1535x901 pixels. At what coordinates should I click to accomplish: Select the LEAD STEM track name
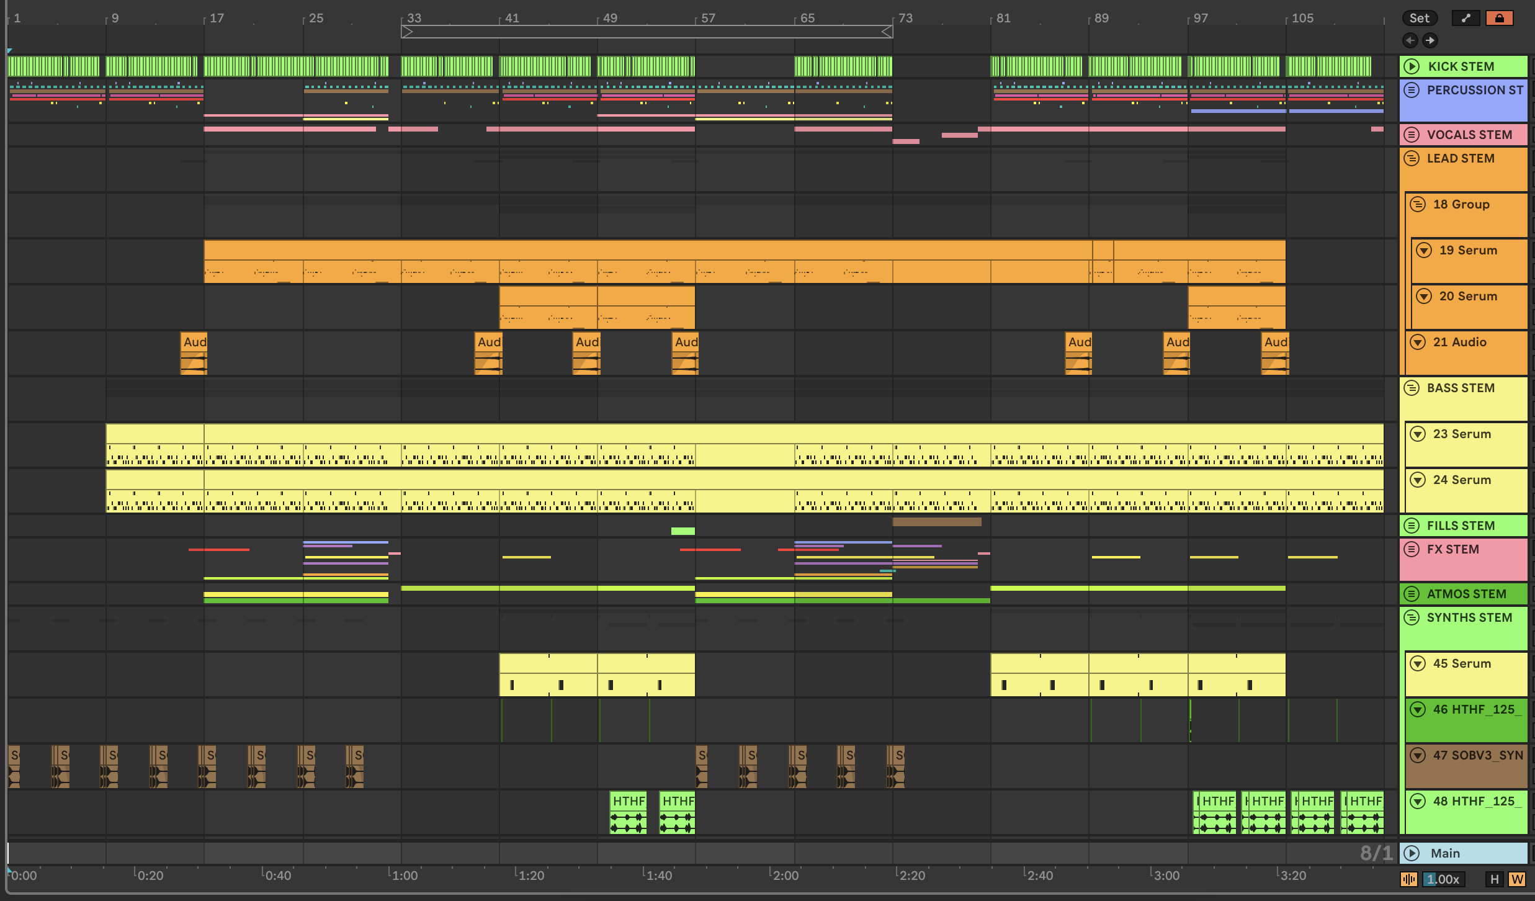pyautogui.click(x=1461, y=158)
